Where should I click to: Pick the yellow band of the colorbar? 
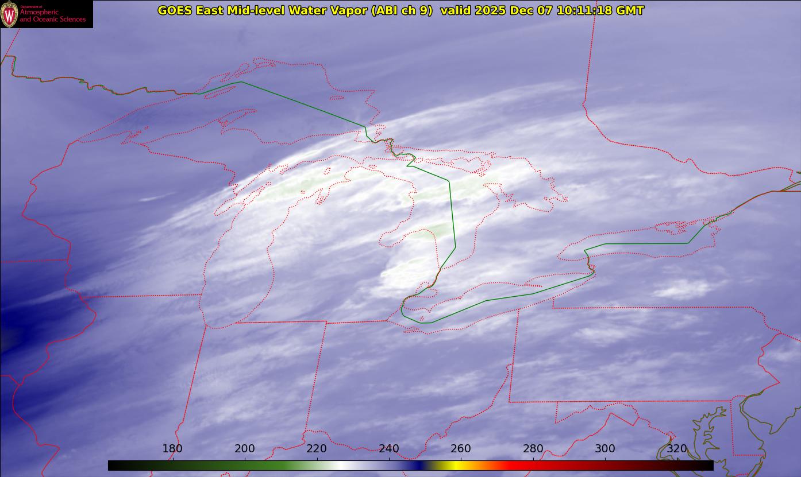[x=454, y=466]
